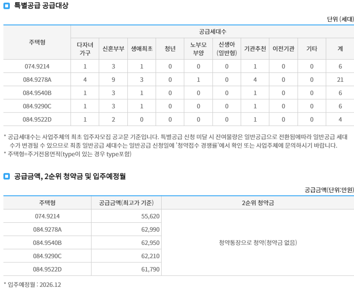Click the 공급세대수 merged header cell
This screenshot has height=289, width=354.
point(212,31)
